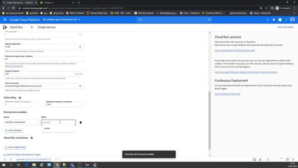Click the 'Cloud Run API has been enabled' toast

149,154
